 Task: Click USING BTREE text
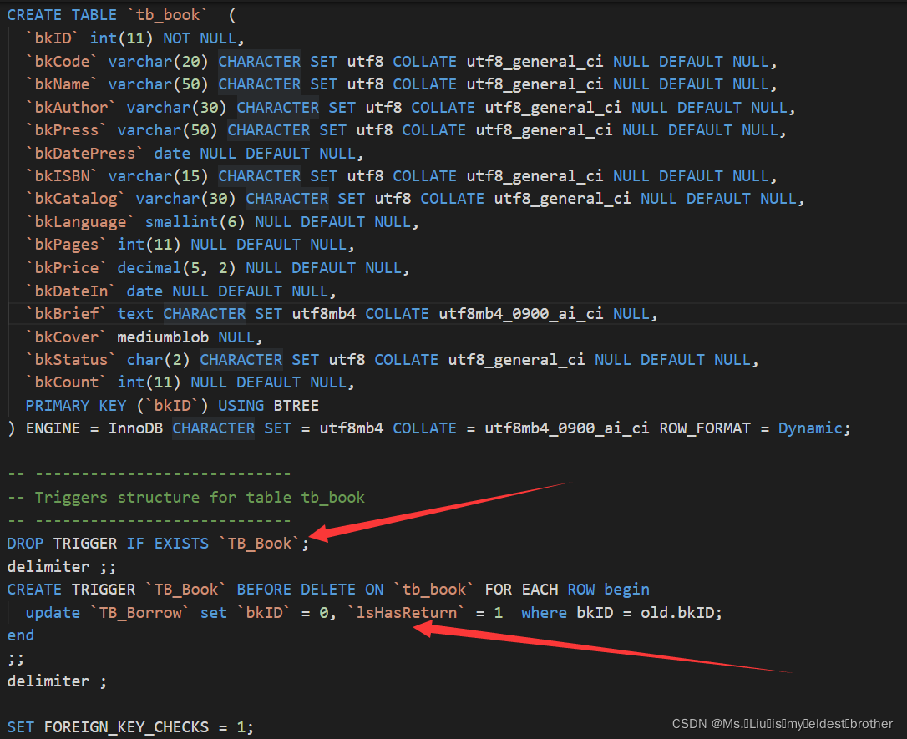click(x=268, y=405)
